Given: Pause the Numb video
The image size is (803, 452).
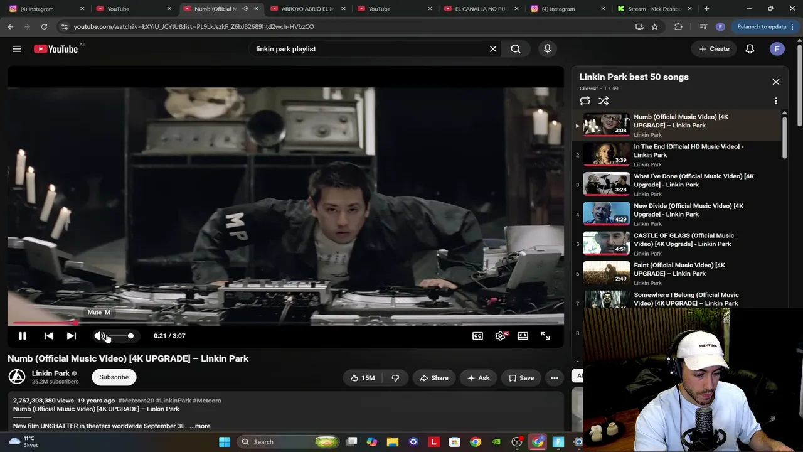Looking at the screenshot, I should tap(22, 336).
